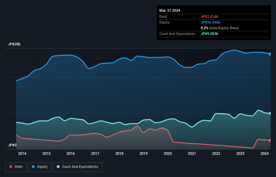Click the 2021 x-axis label
The width and height of the screenshot is (276, 177).
click(x=192, y=153)
